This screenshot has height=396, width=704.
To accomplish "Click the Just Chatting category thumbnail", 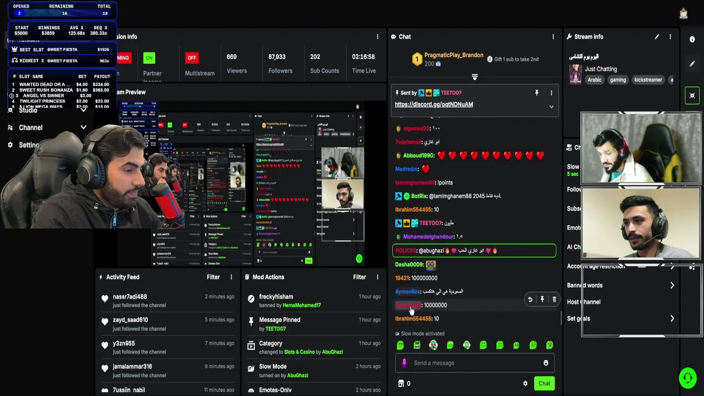I will [x=575, y=74].
